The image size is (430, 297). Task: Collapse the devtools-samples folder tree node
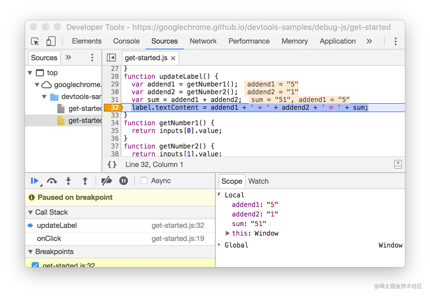[44, 97]
